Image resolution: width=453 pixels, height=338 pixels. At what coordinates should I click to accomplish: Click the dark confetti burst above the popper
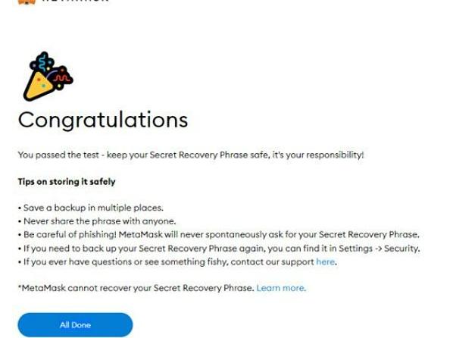pyautogui.click(x=42, y=62)
